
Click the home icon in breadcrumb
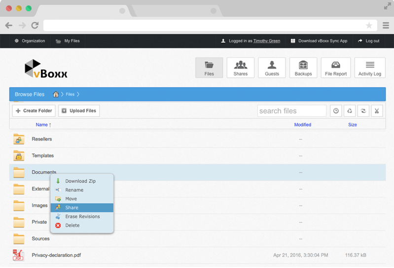pos(56,94)
